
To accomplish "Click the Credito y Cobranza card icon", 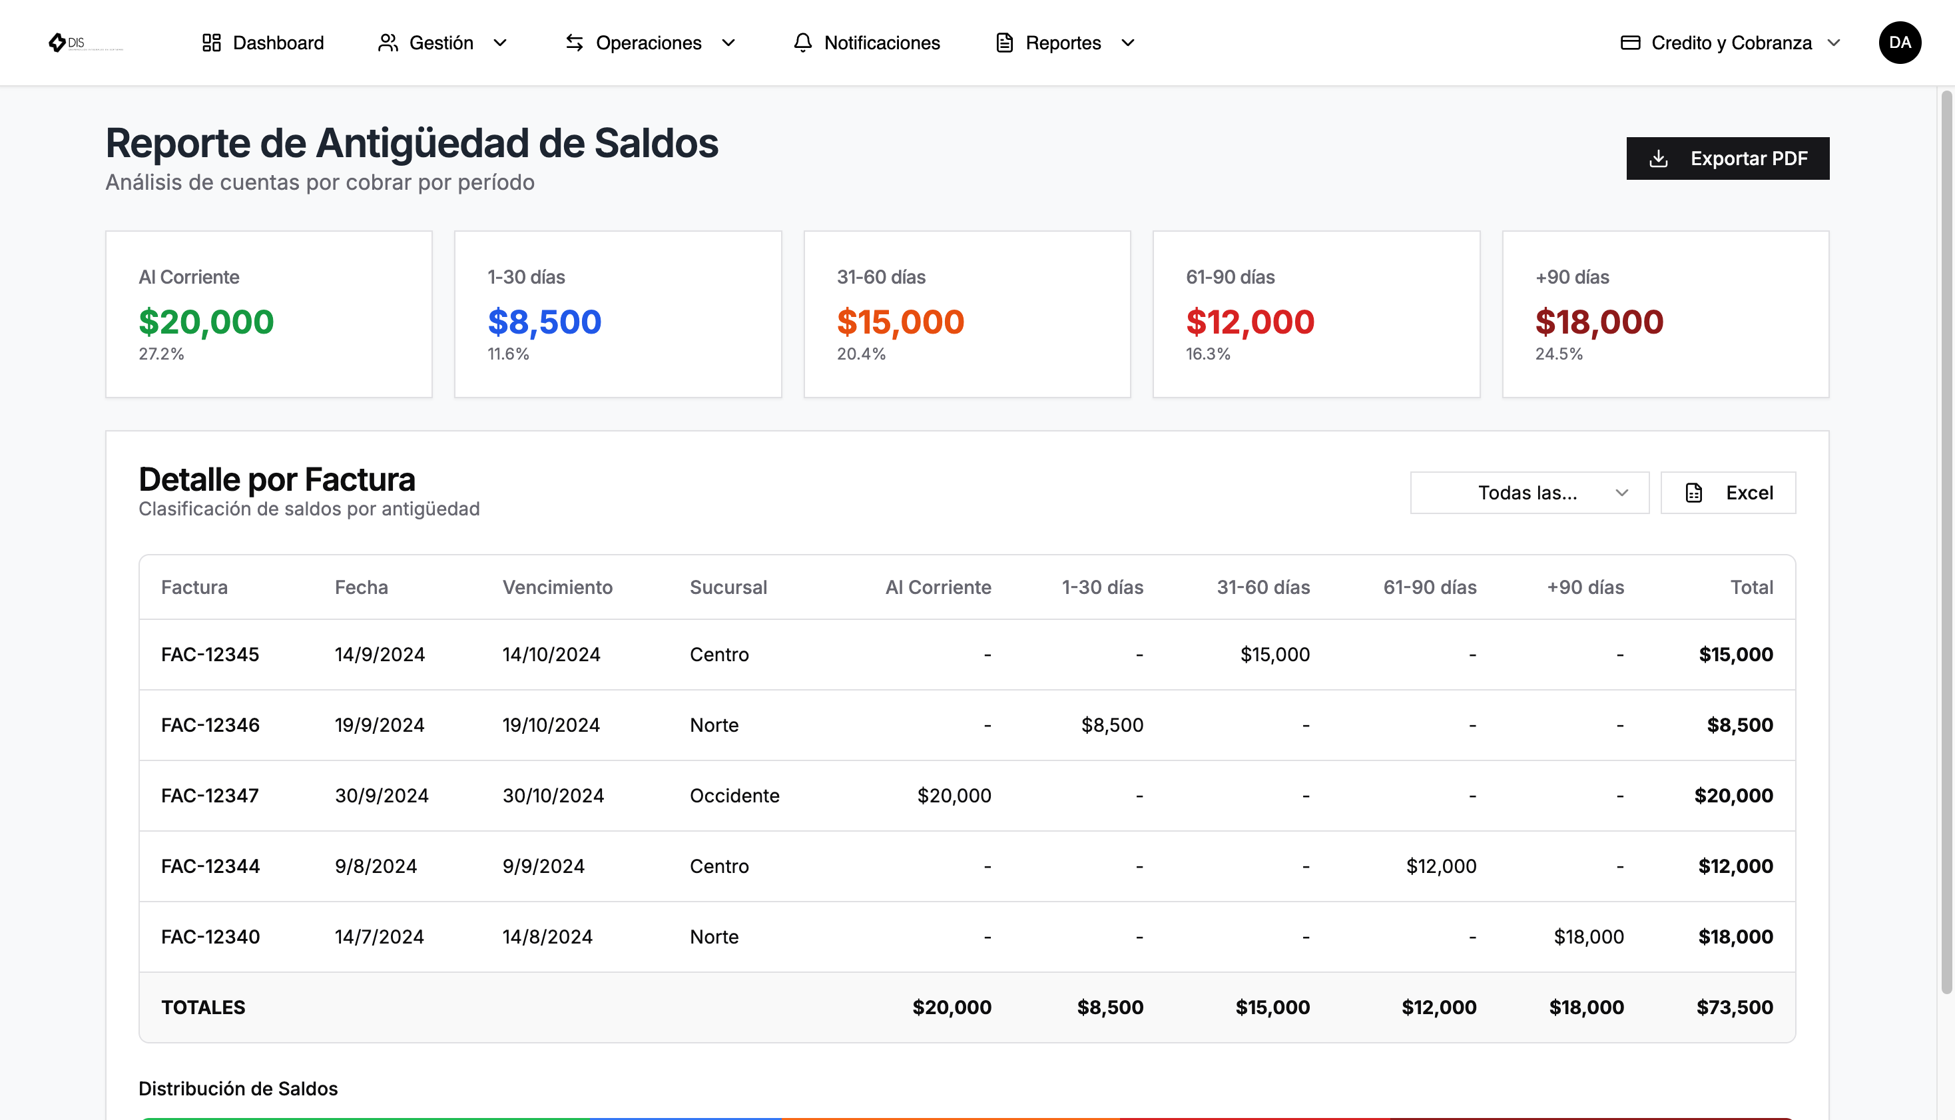I will pos(1631,43).
